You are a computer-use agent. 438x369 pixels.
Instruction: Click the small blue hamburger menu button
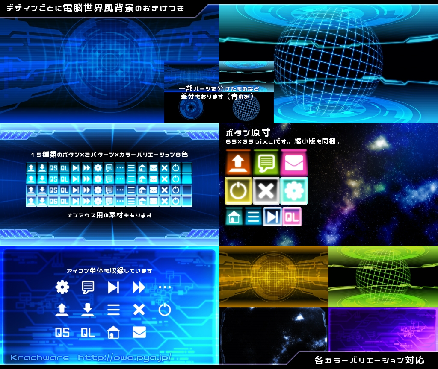[253, 217]
